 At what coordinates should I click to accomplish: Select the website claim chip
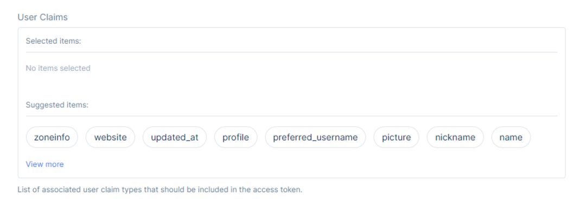click(110, 137)
